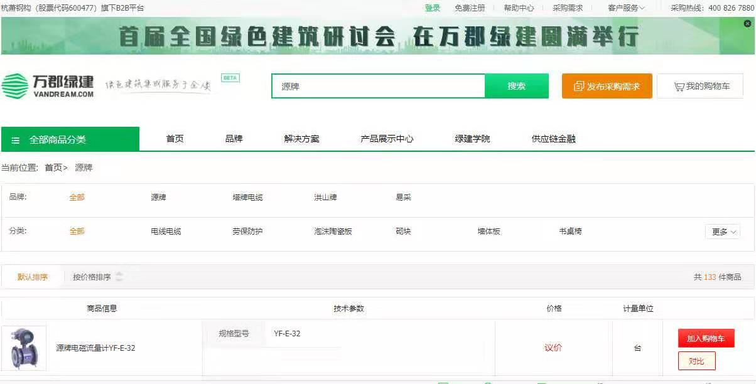Click hamburger icon in 全部商品分类

click(16, 140)
